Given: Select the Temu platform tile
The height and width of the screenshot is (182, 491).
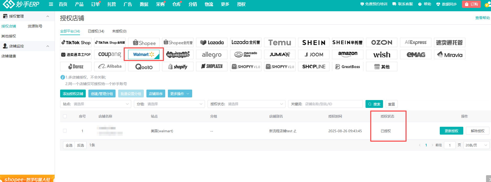Looking at the screenshot, I should (x=280, y=42).
